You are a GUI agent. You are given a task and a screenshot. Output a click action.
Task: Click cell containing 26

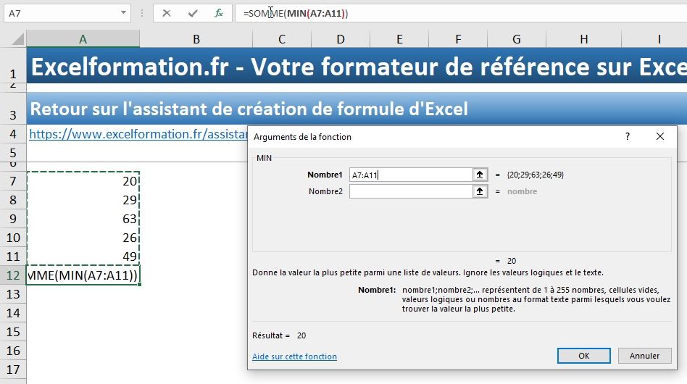pyautogui.click(x=83, y=238)
